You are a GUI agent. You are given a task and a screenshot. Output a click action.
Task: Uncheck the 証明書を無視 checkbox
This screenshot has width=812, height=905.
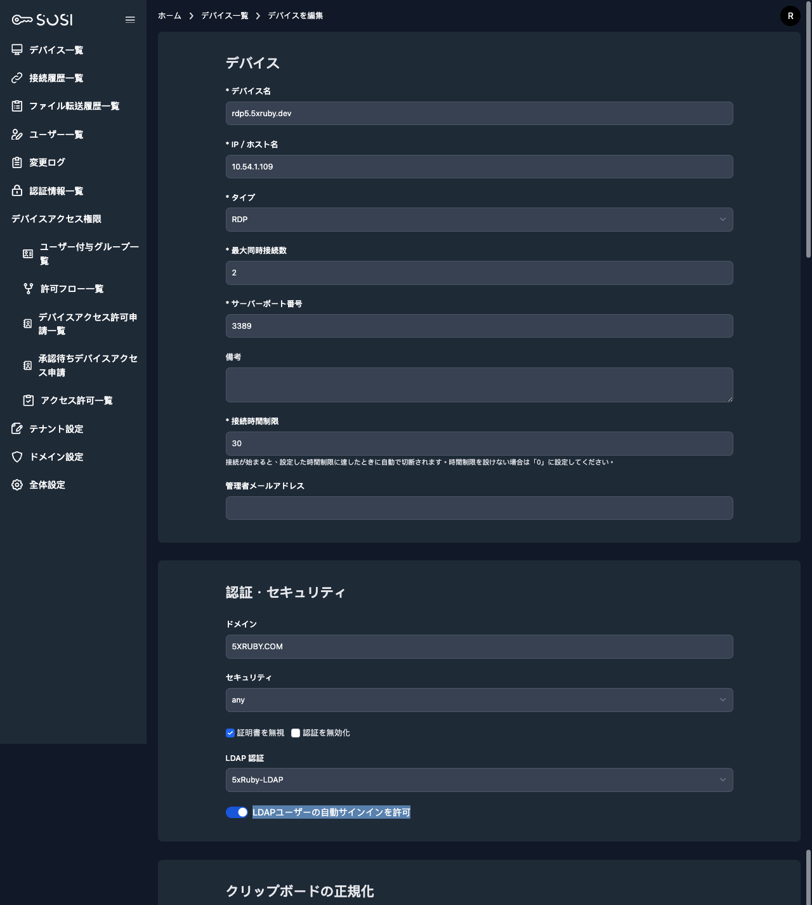[x=230, y=733]
